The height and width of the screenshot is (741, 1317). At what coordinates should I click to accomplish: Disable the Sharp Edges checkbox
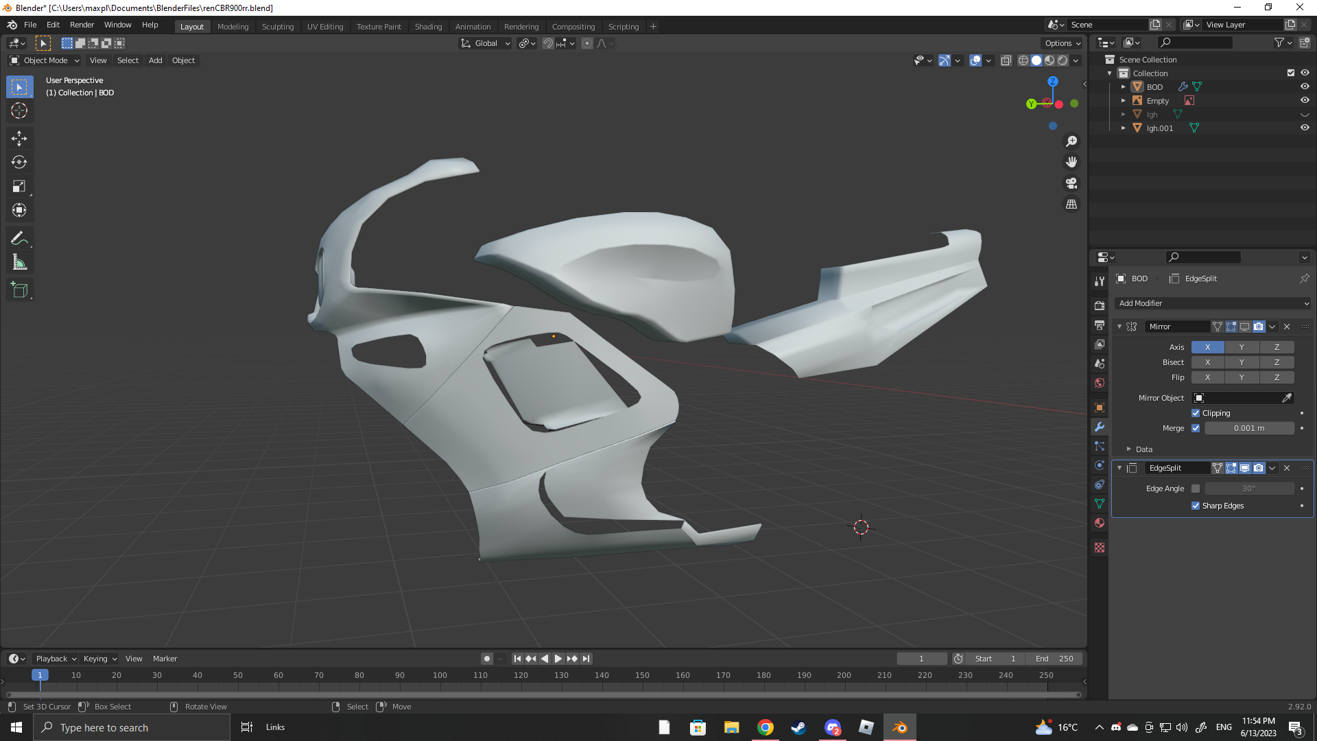[1196, 506]
